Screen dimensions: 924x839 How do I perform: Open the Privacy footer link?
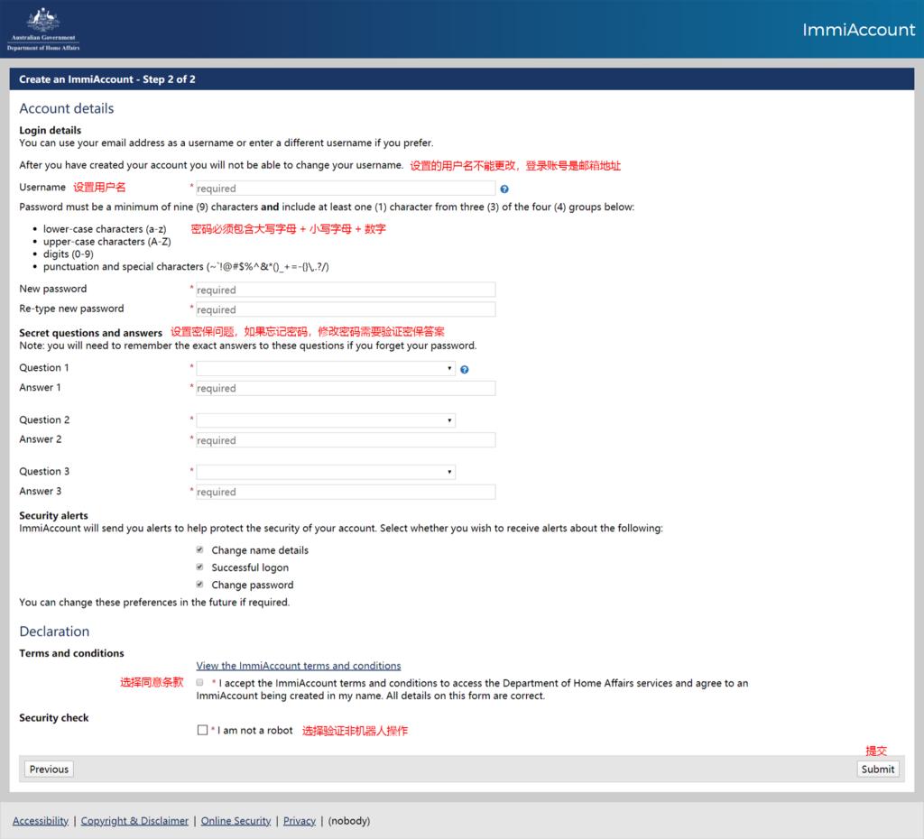pos(300,821)
